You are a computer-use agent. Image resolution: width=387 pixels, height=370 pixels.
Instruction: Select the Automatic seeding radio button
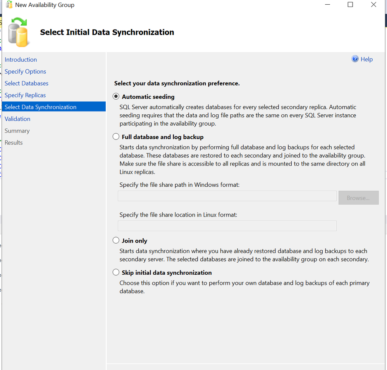116,96
